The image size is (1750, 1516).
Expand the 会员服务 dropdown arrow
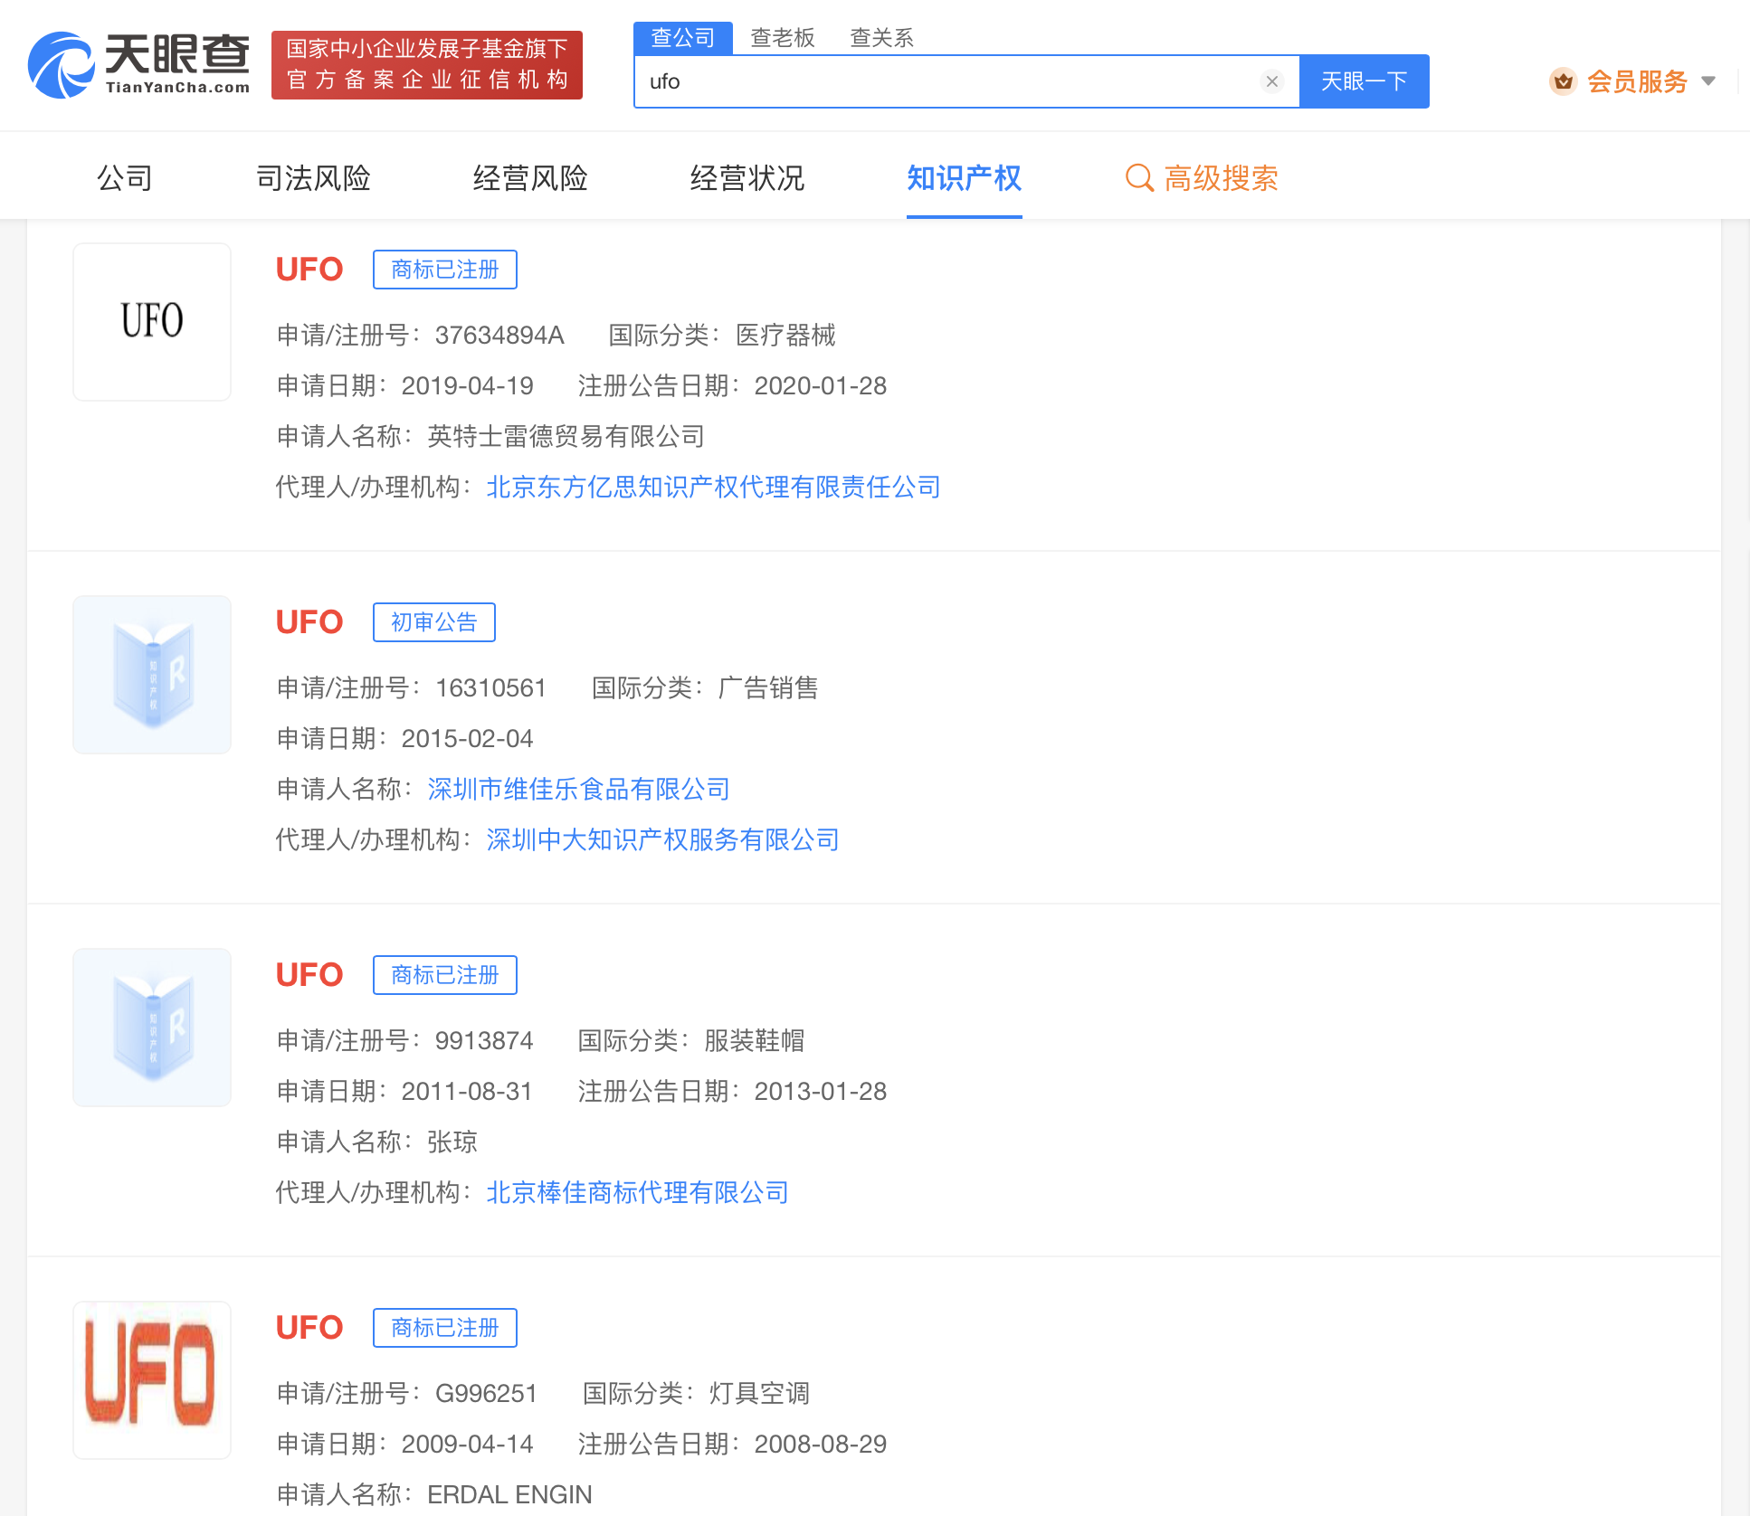pyautogui.click(x=1708, y=81)
